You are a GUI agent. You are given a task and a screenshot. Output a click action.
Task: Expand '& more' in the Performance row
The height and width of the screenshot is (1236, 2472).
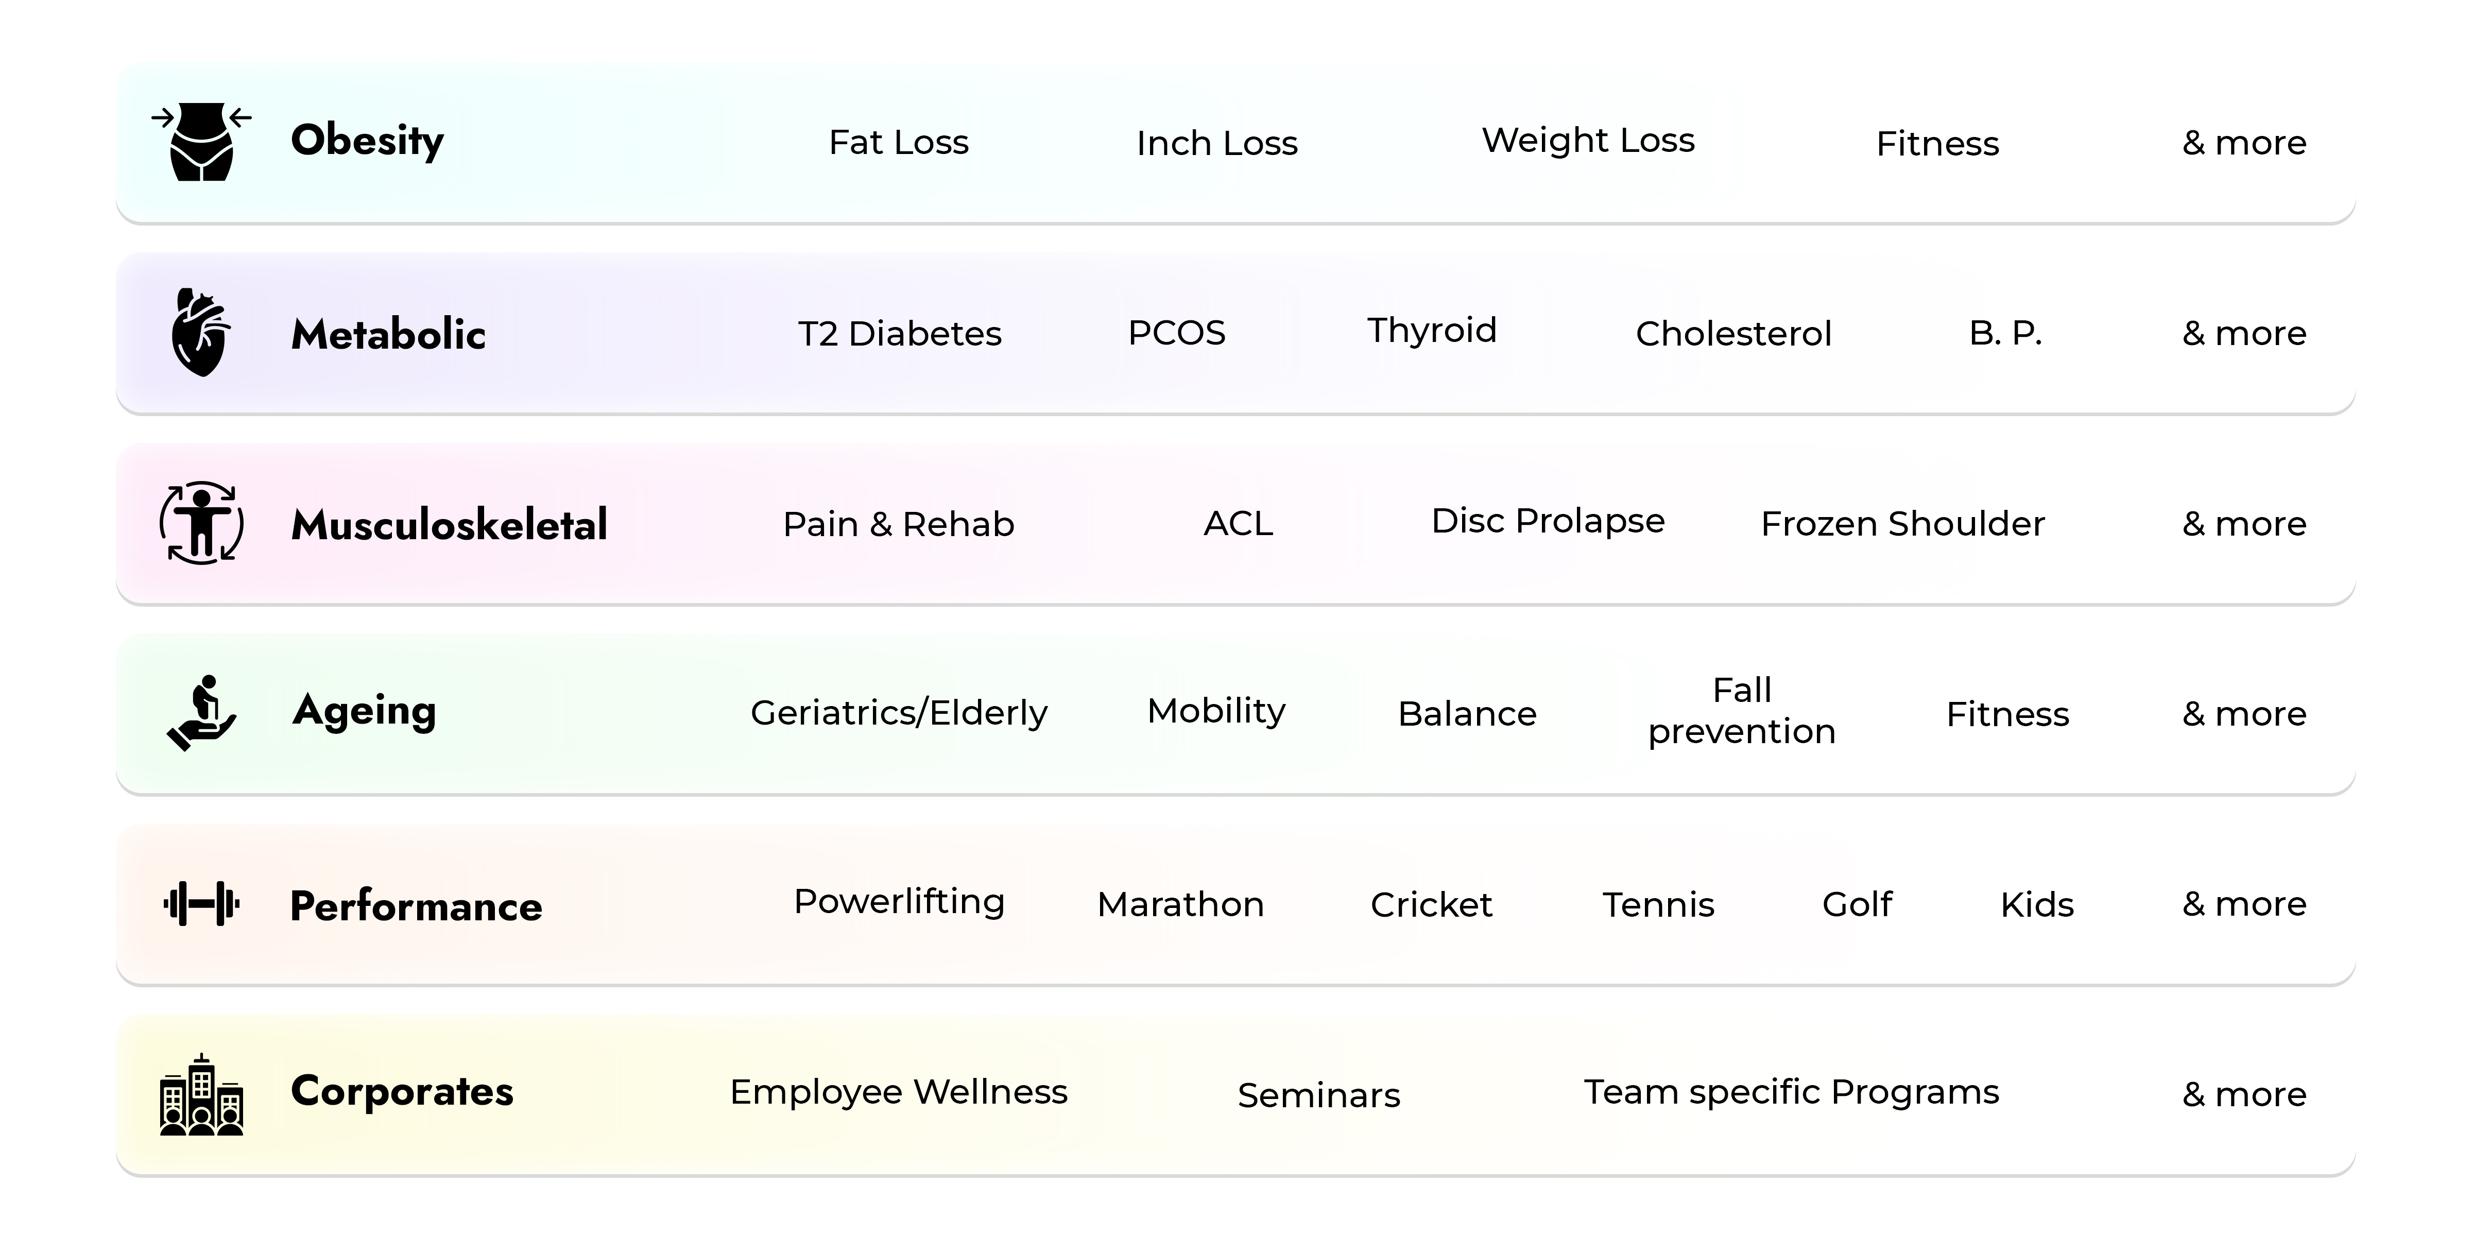point(2244,904)
